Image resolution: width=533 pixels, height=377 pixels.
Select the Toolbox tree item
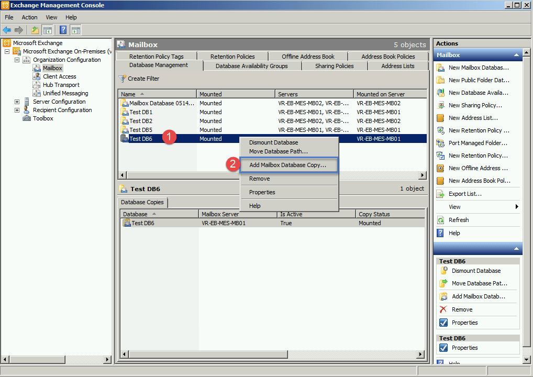pos(43,118)
